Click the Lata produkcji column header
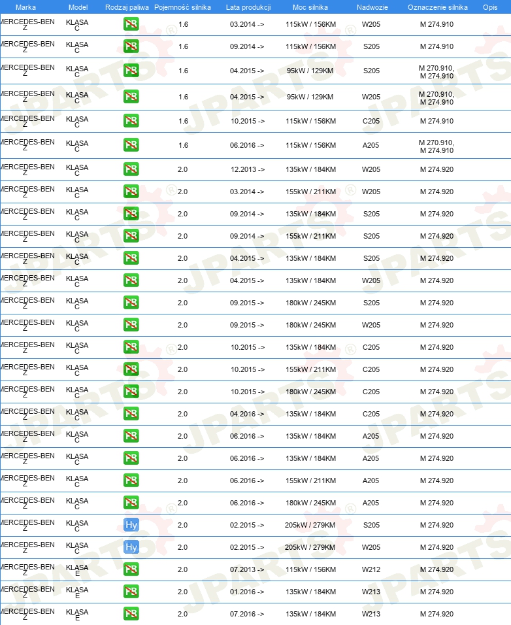This screenshot has height=625, width=511. coord(248,7)
